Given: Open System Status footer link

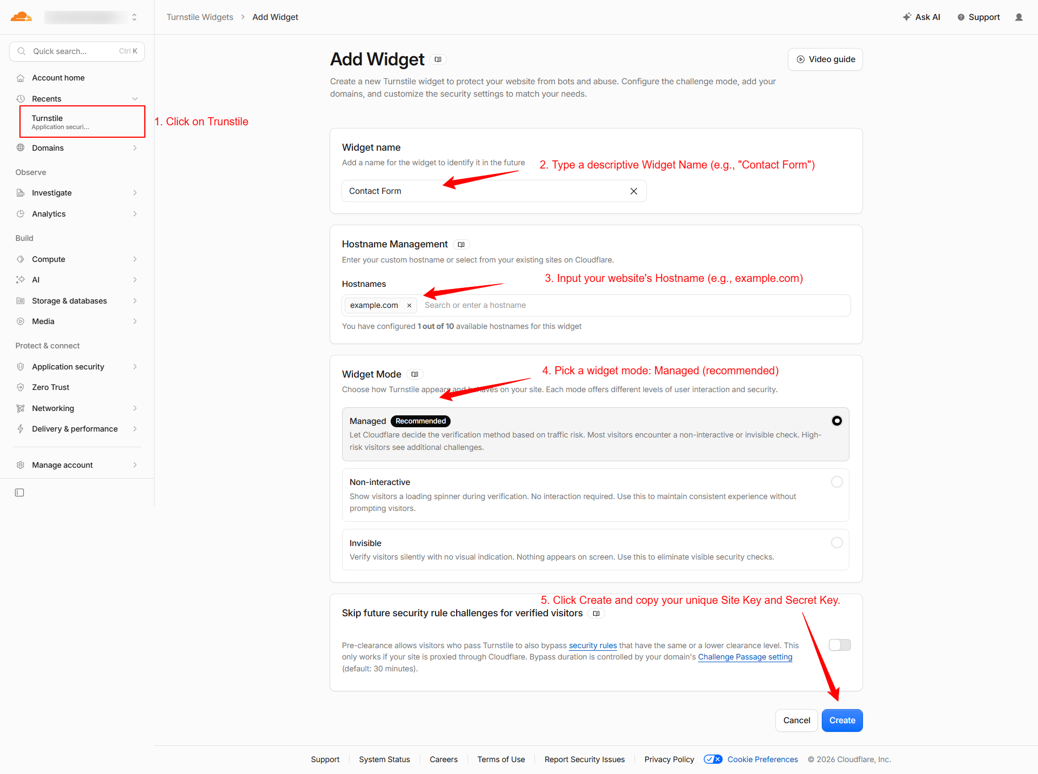Looking at the screenshot, I should (x=385, y=759).
